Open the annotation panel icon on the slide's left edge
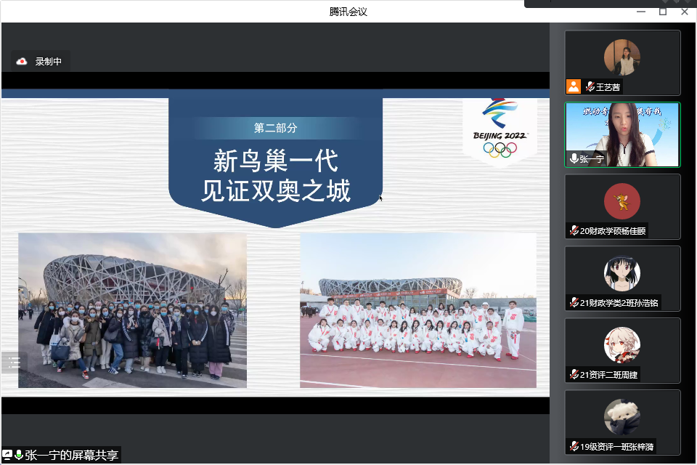The width and height of the screenshot is (697, 465). coord(14,362)
